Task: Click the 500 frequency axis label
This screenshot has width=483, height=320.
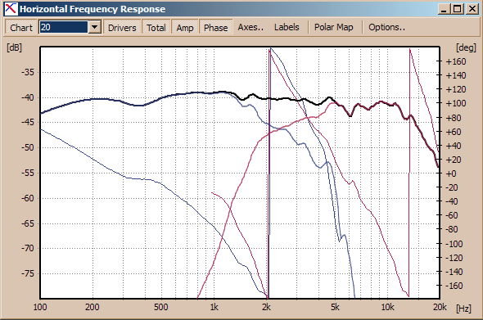Action: (161, 307)
